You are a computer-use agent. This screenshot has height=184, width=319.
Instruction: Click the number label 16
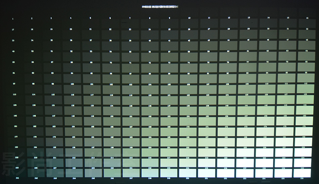click(307, 18)
